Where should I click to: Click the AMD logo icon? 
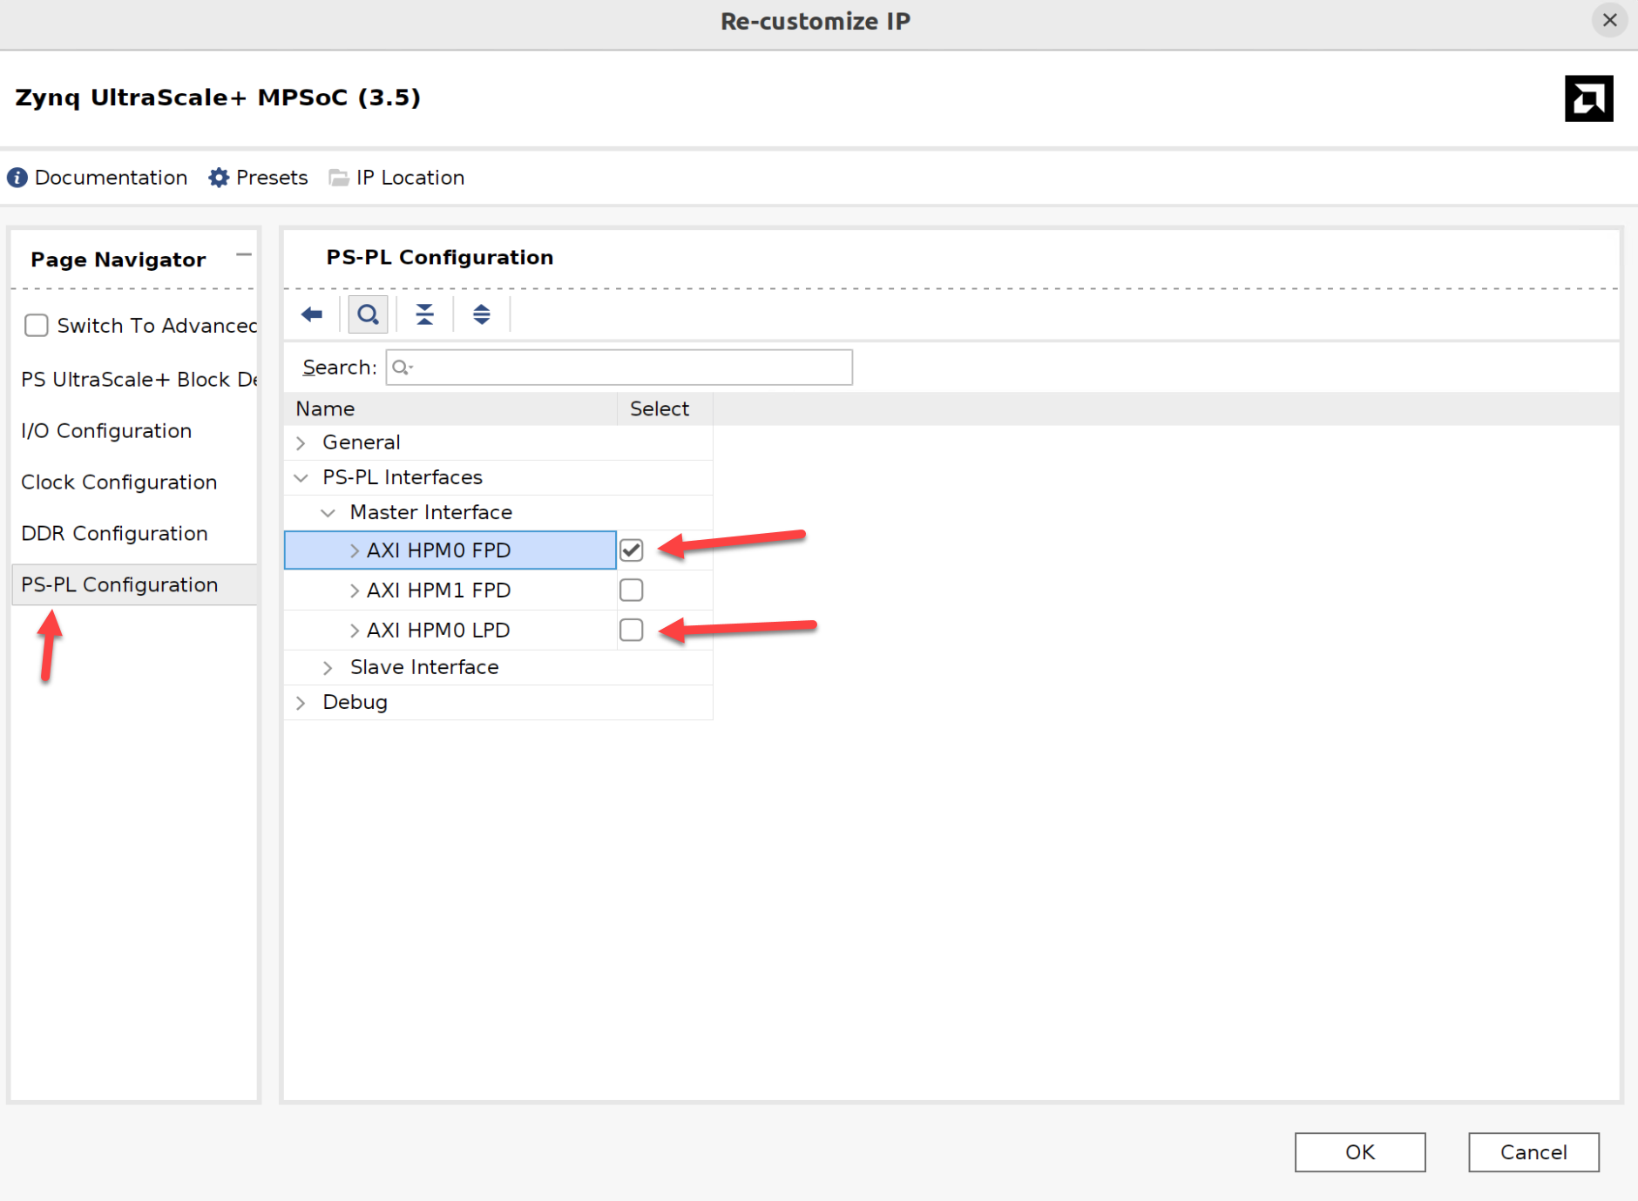[1588, 98]
